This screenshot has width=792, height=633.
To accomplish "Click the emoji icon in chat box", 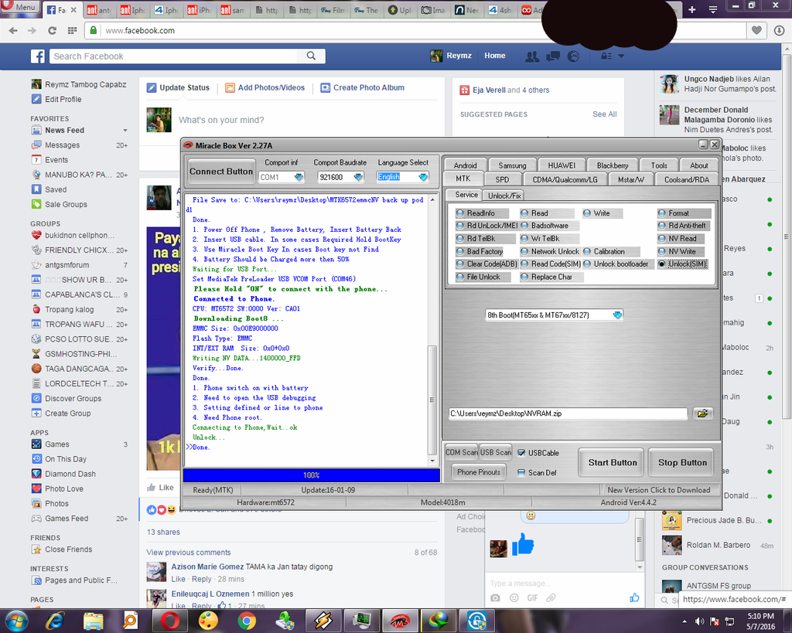I will click(x=514, y=597).
